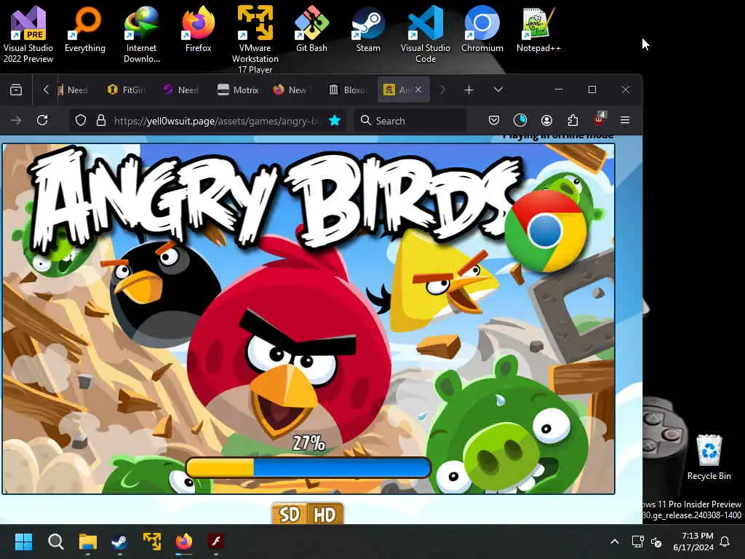The height and width of the screenshot is (559, 745).
Task: Open the clock showing 7:13 PM
Action: [693, 542]
